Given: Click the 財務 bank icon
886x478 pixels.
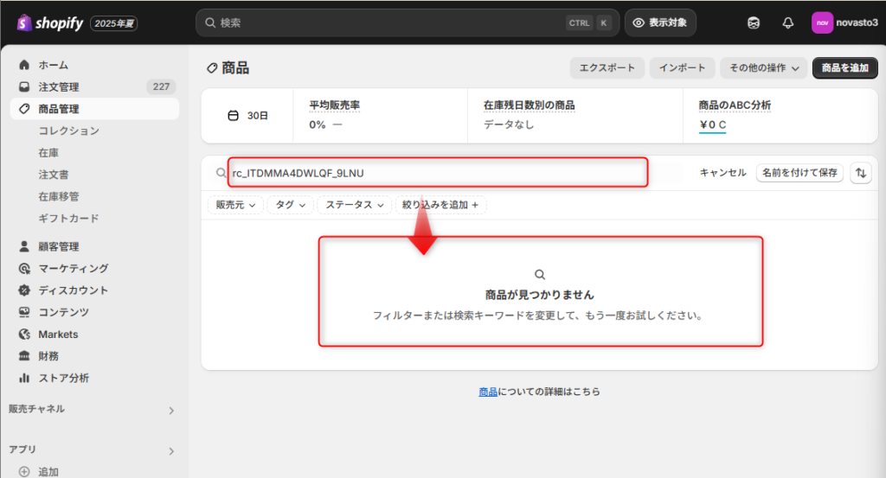Looking at the screenshot, I should (24, 356).
